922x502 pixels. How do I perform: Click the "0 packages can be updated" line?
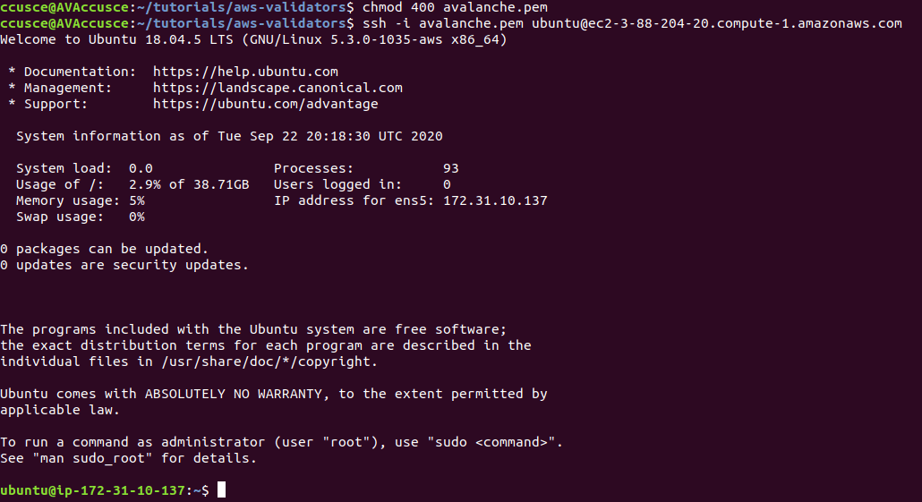coord(104,249)
